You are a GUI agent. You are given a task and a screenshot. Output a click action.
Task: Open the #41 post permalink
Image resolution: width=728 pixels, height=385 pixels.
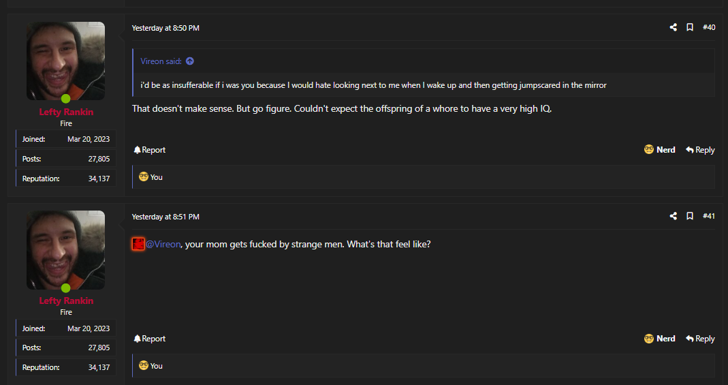tap(708, 216)
